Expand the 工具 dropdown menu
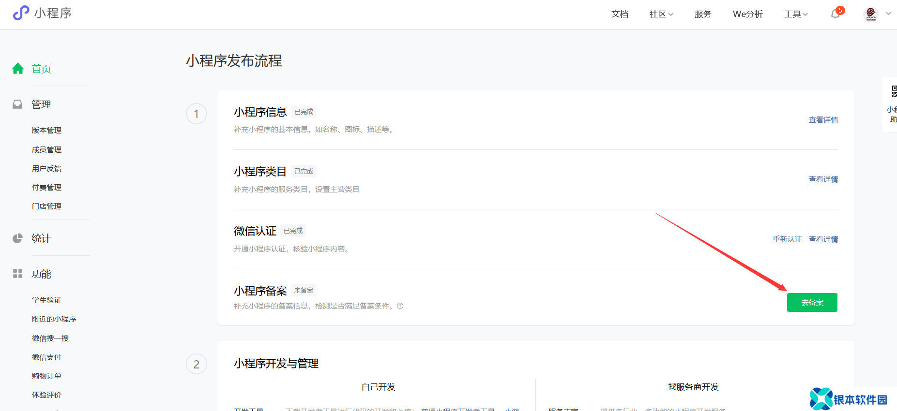This screenshot has width=897, height=411. [x=795, y=14]
